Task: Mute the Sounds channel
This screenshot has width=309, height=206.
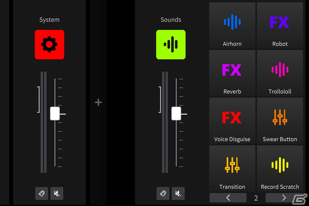Action: 178,193
